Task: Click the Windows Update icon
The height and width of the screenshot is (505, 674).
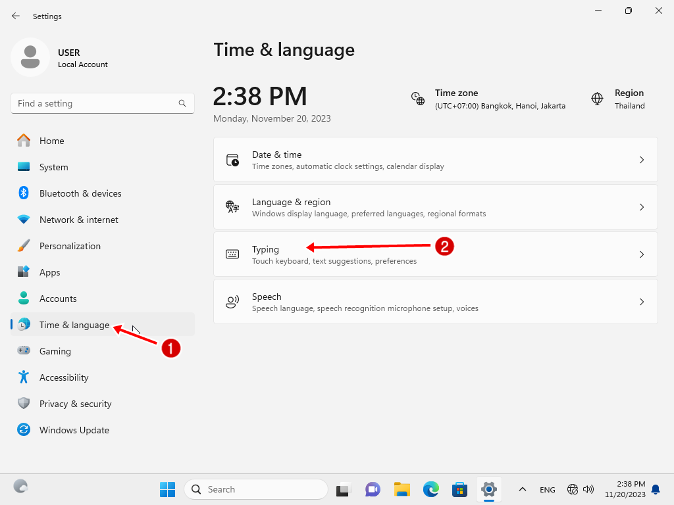Action: (24, 430)
